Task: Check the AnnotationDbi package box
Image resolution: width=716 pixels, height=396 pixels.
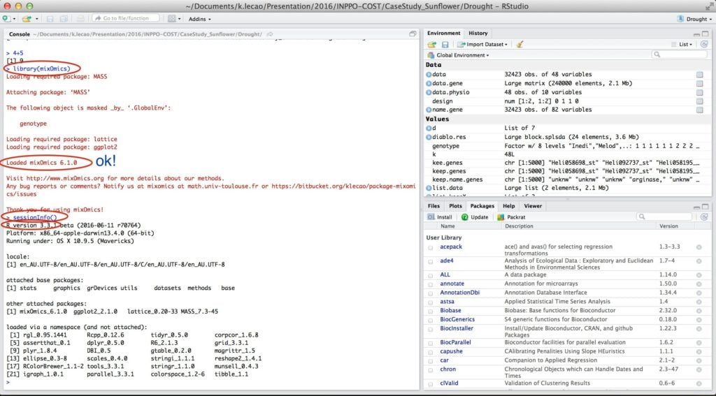Action: (430, 293)
